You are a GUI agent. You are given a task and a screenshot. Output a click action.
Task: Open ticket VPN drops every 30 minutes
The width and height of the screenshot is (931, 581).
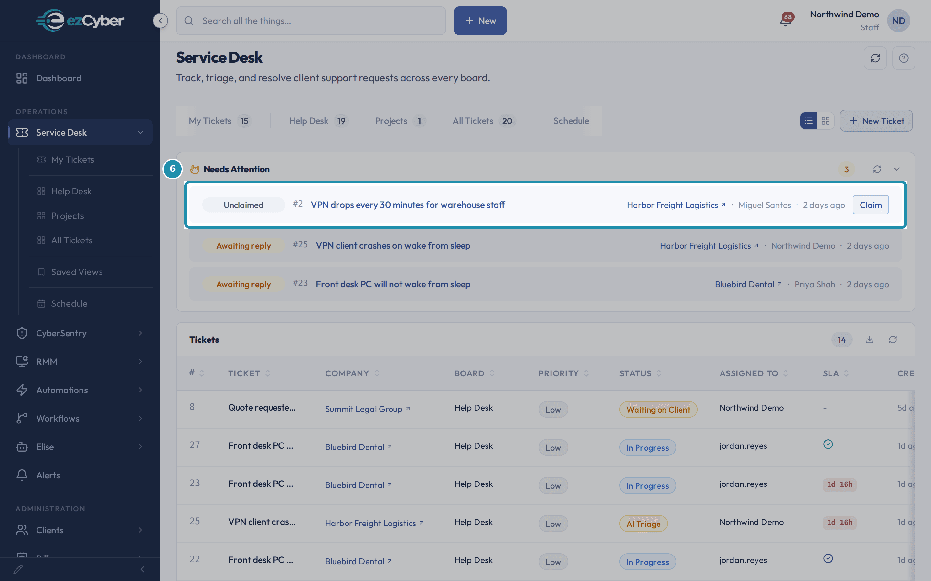tap(408, 205)
